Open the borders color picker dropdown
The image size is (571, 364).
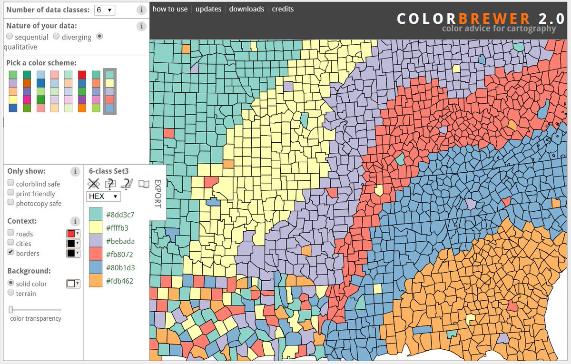pos(73,253)
